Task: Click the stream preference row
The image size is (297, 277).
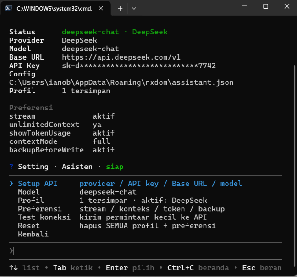Action: [x=62, y=116]
